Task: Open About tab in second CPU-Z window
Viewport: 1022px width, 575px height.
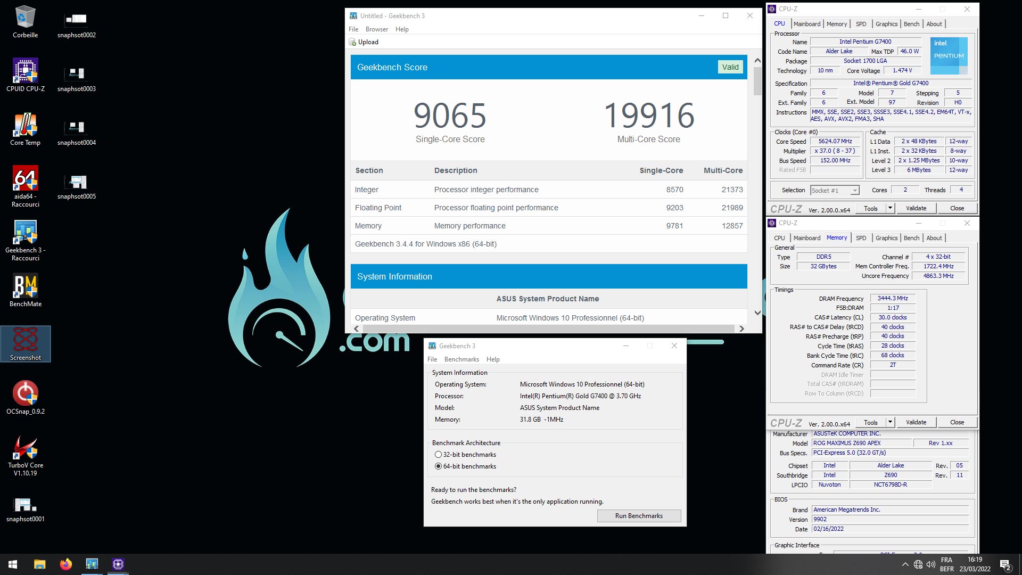Action: 934,238
